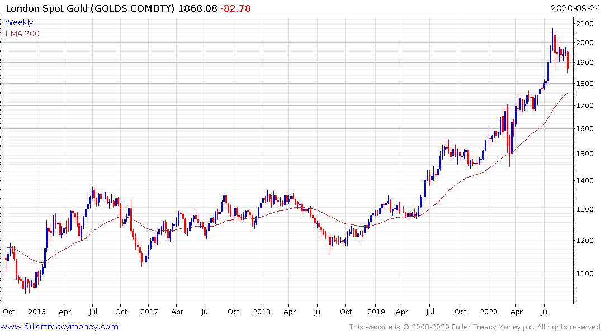Click the 1800 price axis label
The image size is (601, 335).
click(x=585, y=83)
